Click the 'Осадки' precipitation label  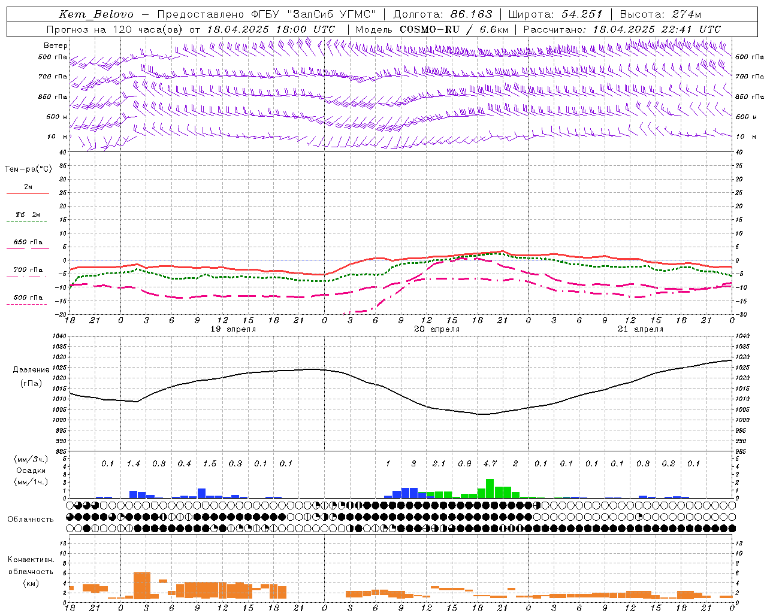click(31, 471)
